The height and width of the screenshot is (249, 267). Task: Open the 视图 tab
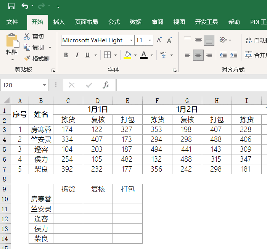coord(179,22)
